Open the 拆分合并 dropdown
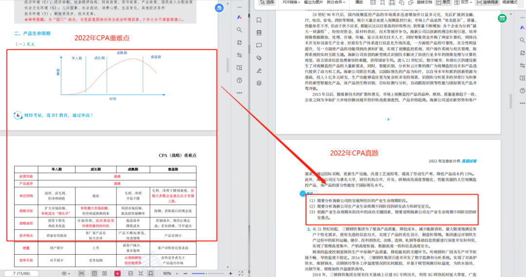This screenshot has height=277, width=526. coord(336,2)
